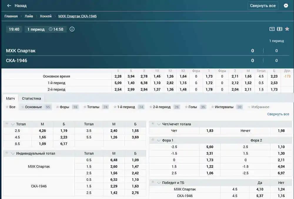Pin the Победит и ТБ market block
Viewport: 294px width, 199px height.
click(153, 182)
